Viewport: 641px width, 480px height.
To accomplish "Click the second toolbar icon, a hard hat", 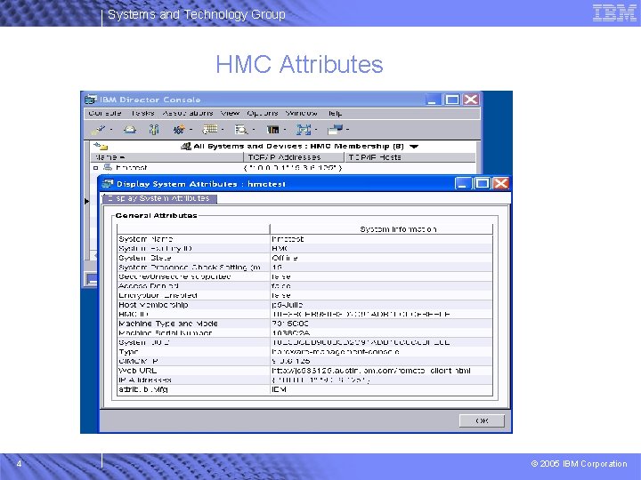I will 130,130.
